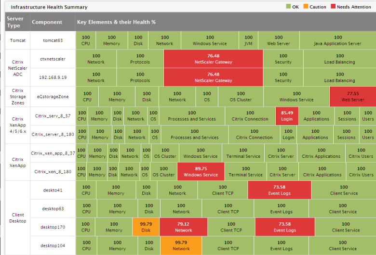Click the Client Desktop server type cell
Image resolution: width=376 pixels, height=255 pixels.
(x=18, y=218)
